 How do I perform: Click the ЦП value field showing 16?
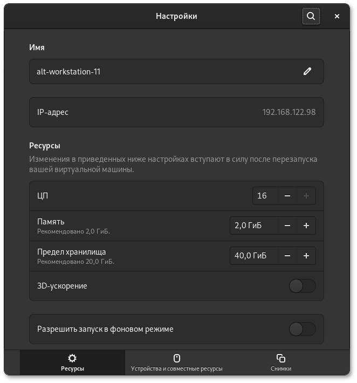(x=265, y=196)
